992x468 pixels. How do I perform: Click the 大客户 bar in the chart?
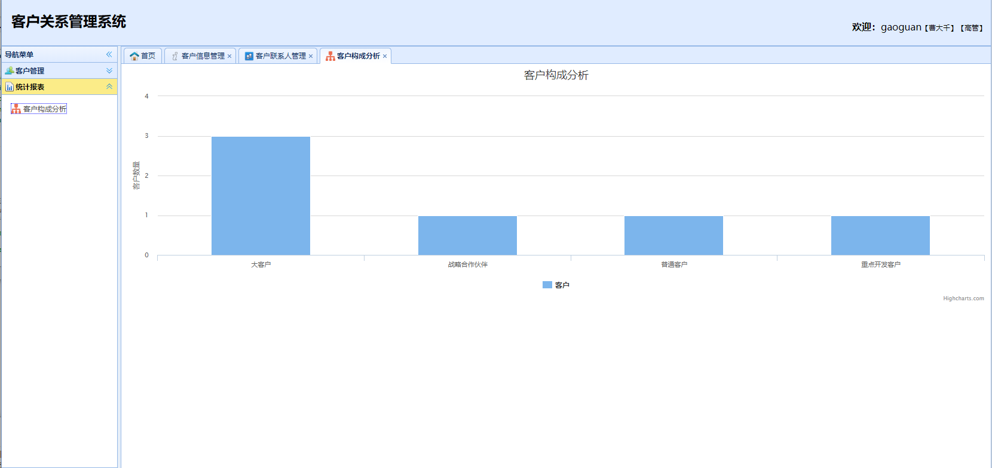261,196
